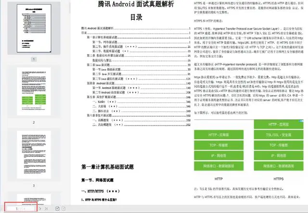The image size is (308, 213).
Task: Click TOC row 第三节 Java 虚拟机面试题
Action: 141,79
